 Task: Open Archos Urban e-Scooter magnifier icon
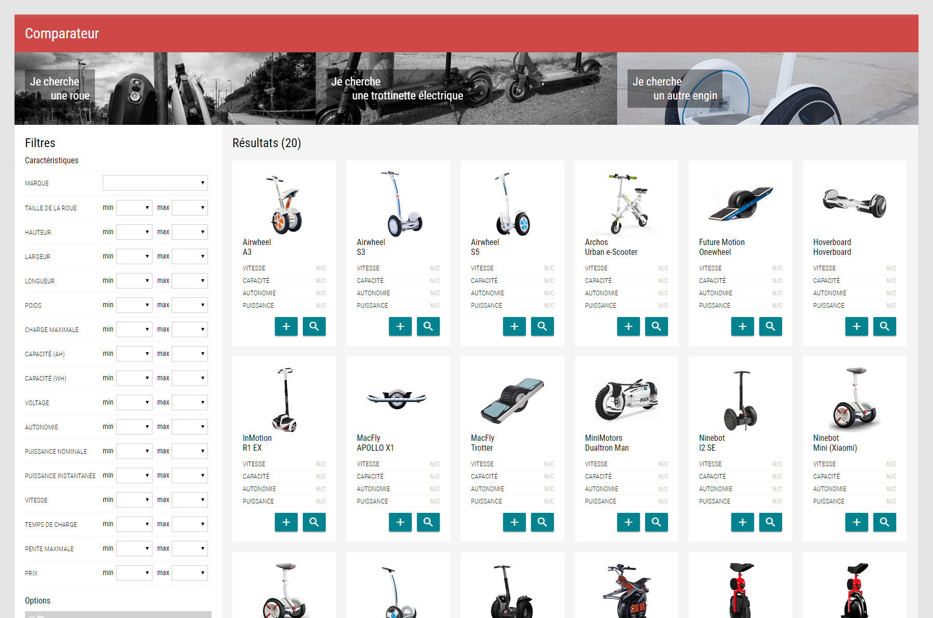tap(657, 326)
